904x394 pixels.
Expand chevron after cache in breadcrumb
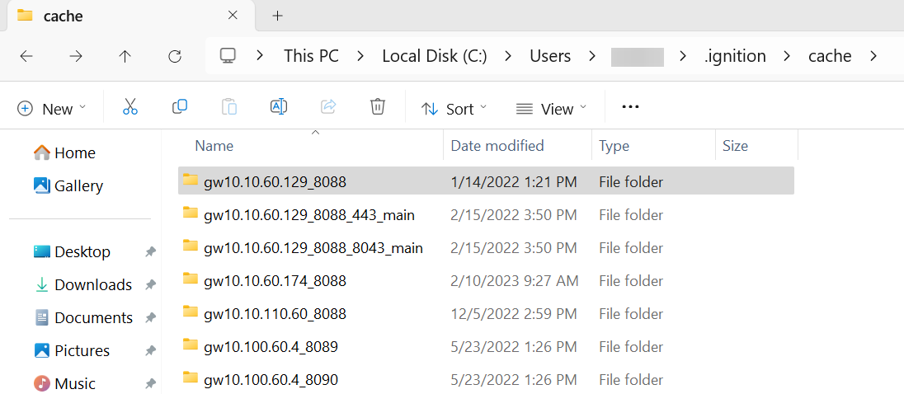(873, 56)
